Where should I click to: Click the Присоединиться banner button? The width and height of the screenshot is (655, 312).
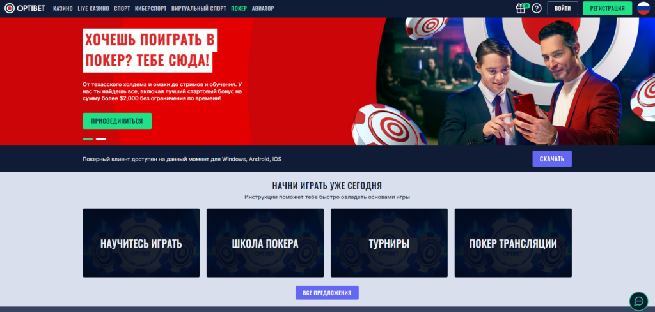point(117,121)
